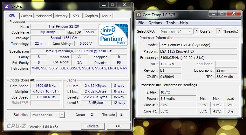The height and width of the screenshot is (135, 246).
Task: Click the LGA 1155 (Socket H2) platform field
Action: (198, 51)
